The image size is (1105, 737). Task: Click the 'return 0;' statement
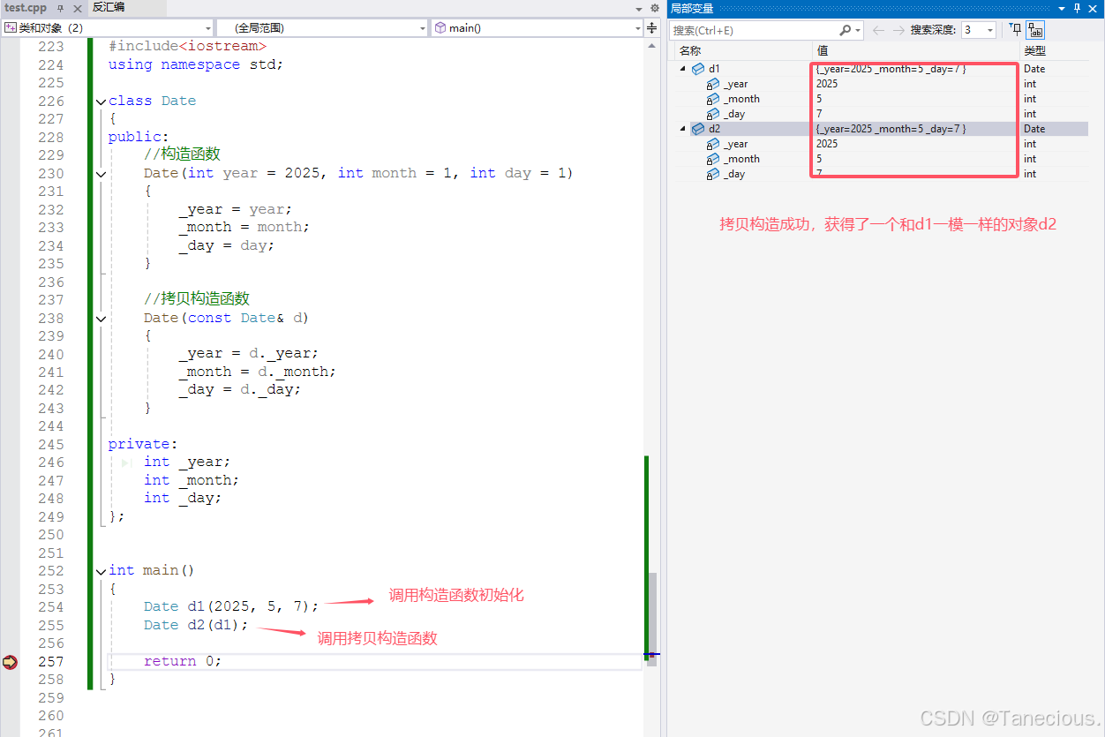click(183, 661)
